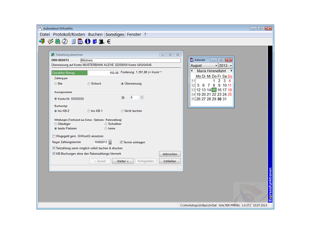Click the blue round info icon
Image resolution: width=311 pixels, height=233 pixels.
(88, 42)
